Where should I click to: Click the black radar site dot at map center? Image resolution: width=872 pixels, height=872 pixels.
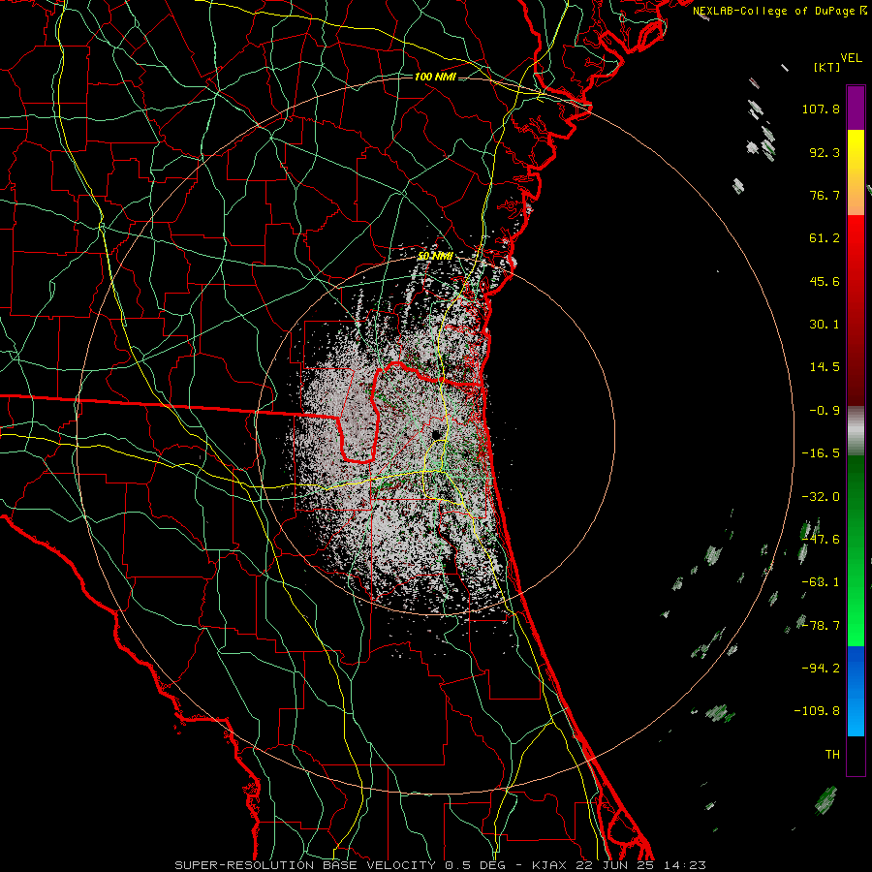click(x=435, y=434)
